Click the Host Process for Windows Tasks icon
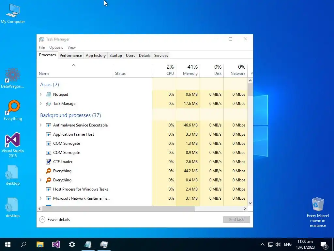 (49, 189)
